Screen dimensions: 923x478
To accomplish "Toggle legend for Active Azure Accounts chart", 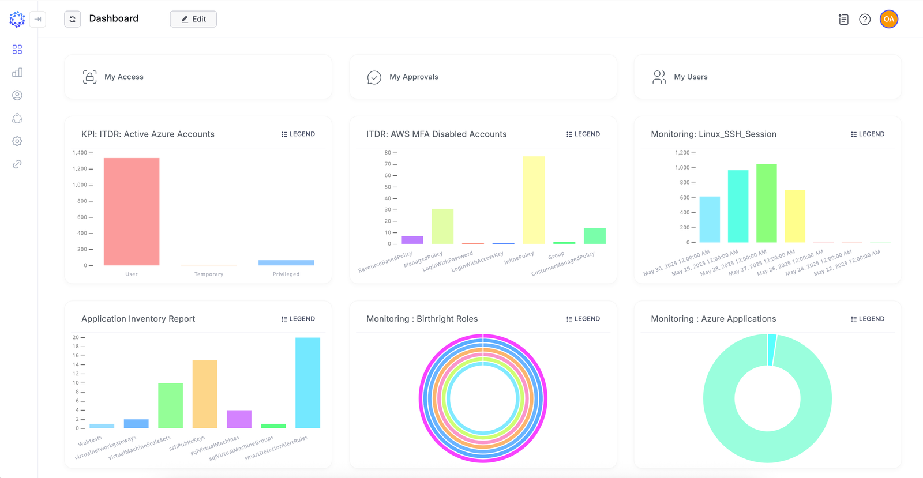I will tap(298, 134).
